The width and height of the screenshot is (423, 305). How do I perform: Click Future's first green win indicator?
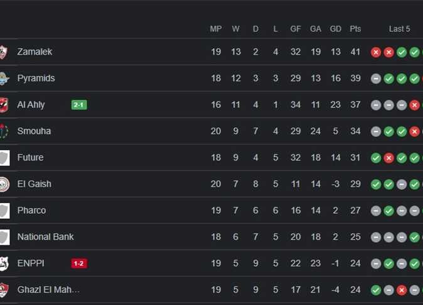376,158
